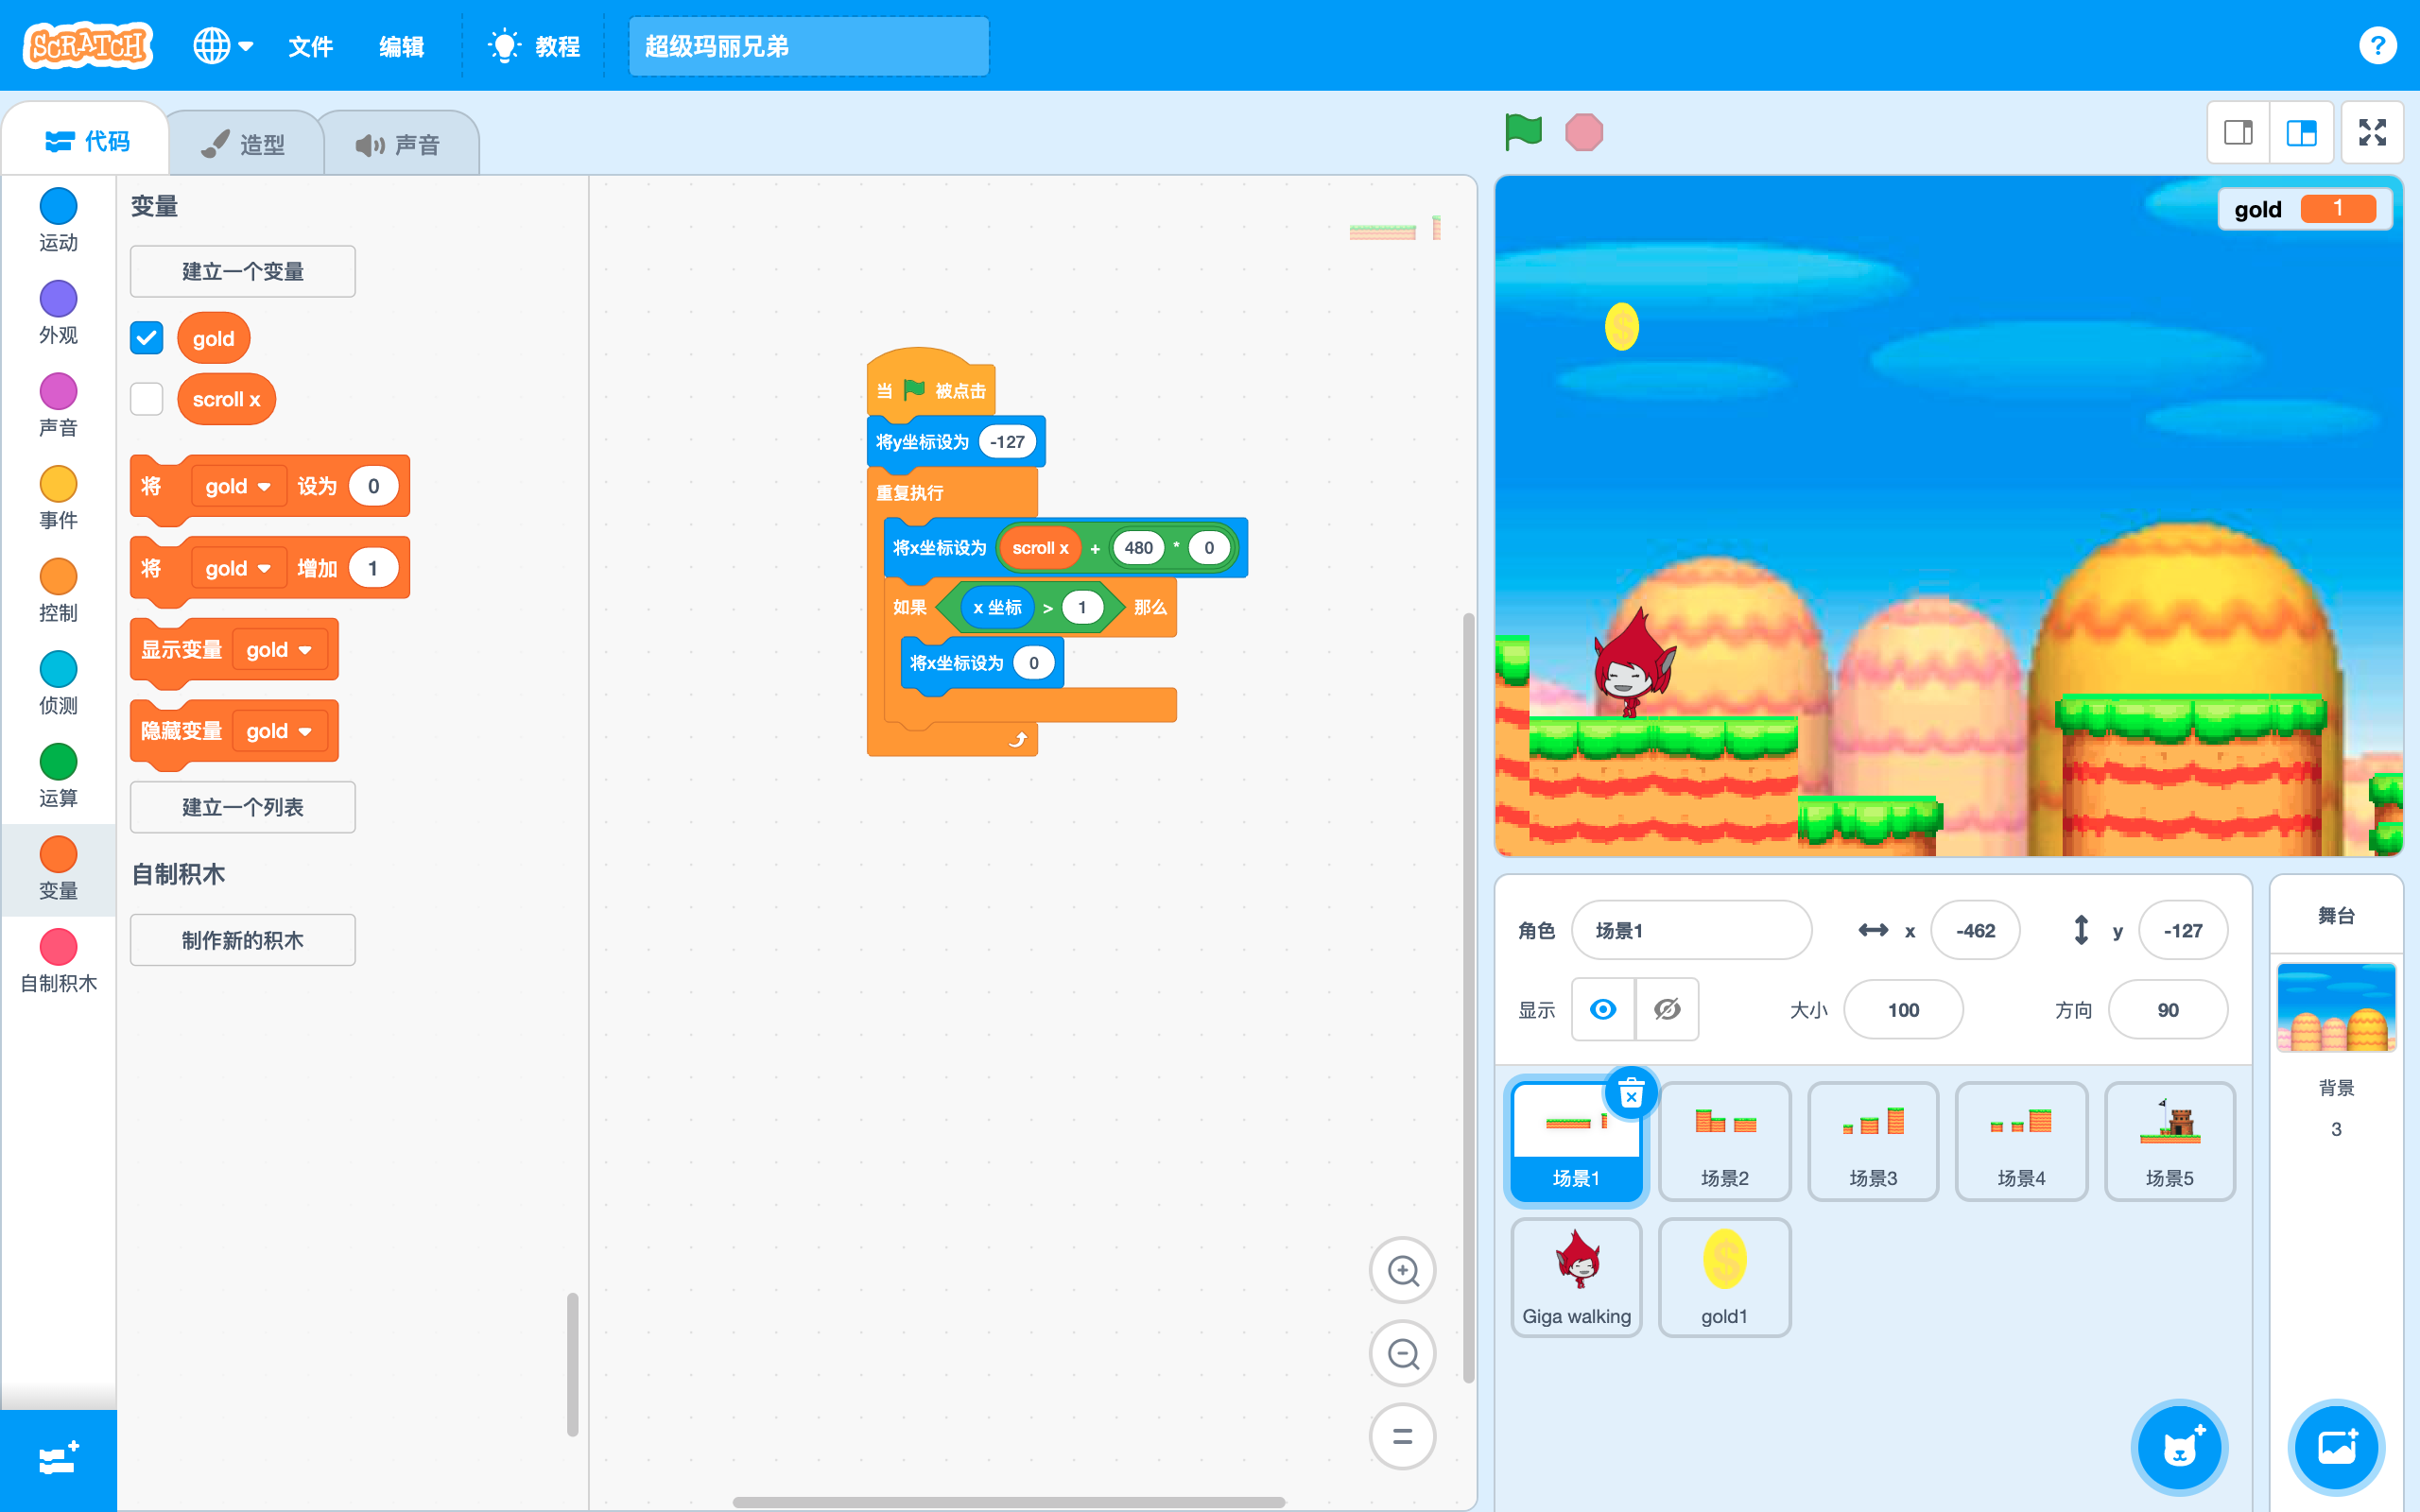Open gold dropdown in 设为 block

click(x=238, y=486)
